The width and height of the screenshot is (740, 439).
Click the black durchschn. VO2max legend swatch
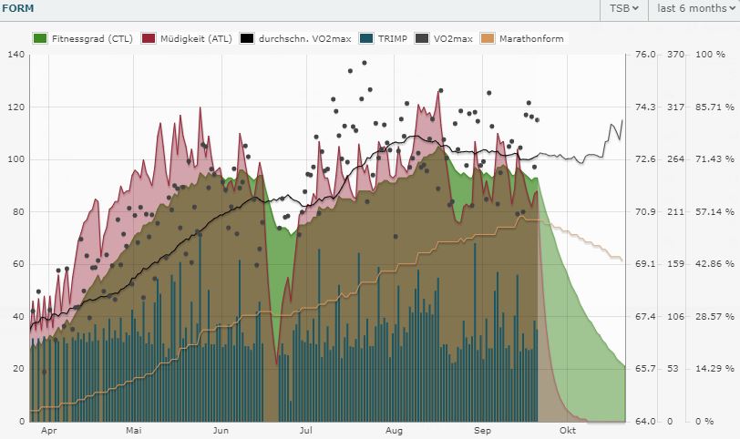click(247, 39)
